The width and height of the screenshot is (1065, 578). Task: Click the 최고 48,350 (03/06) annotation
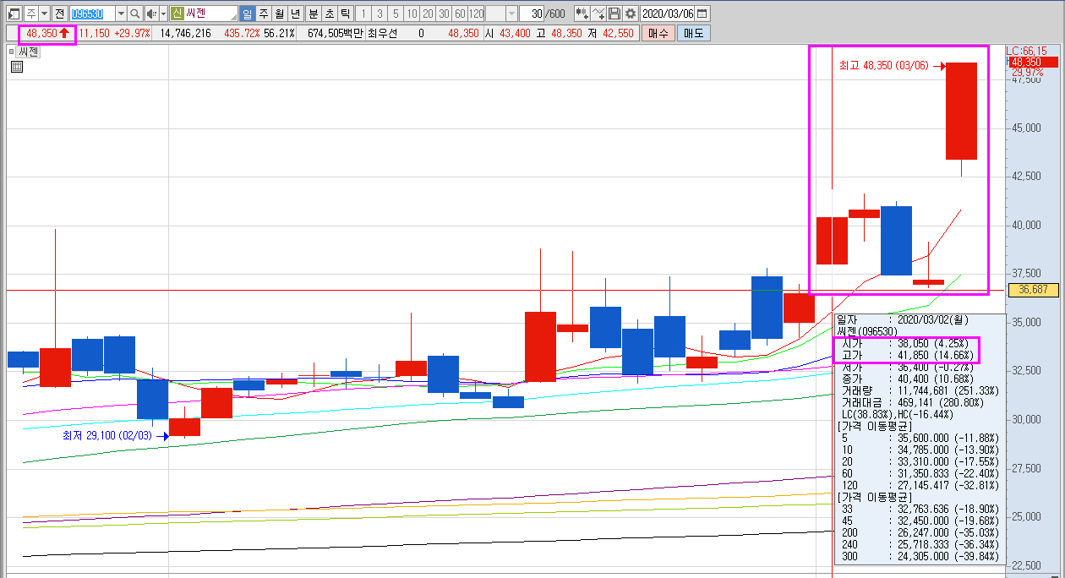883,65
